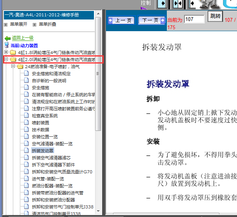Click the 菜单折叠 list icon
The height and width of the screenshot is (217, 237).
34,25
